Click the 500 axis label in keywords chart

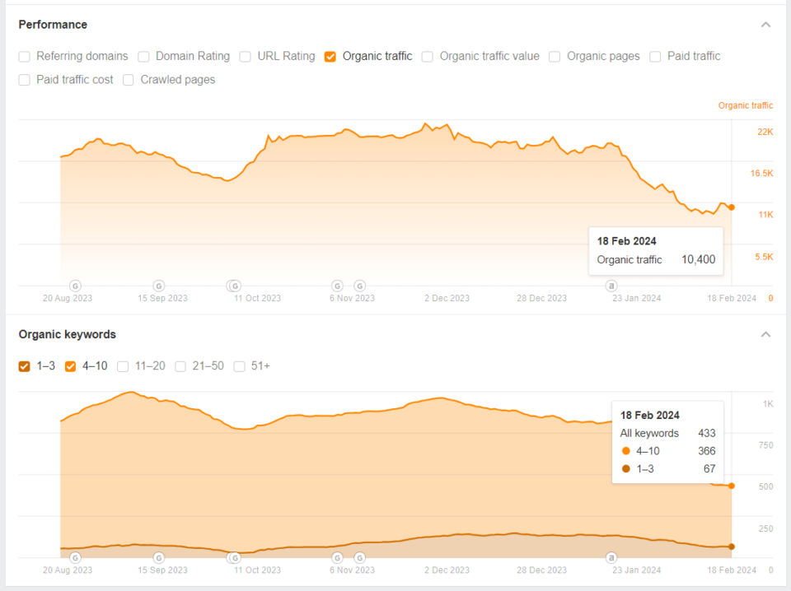click(765, 486)
